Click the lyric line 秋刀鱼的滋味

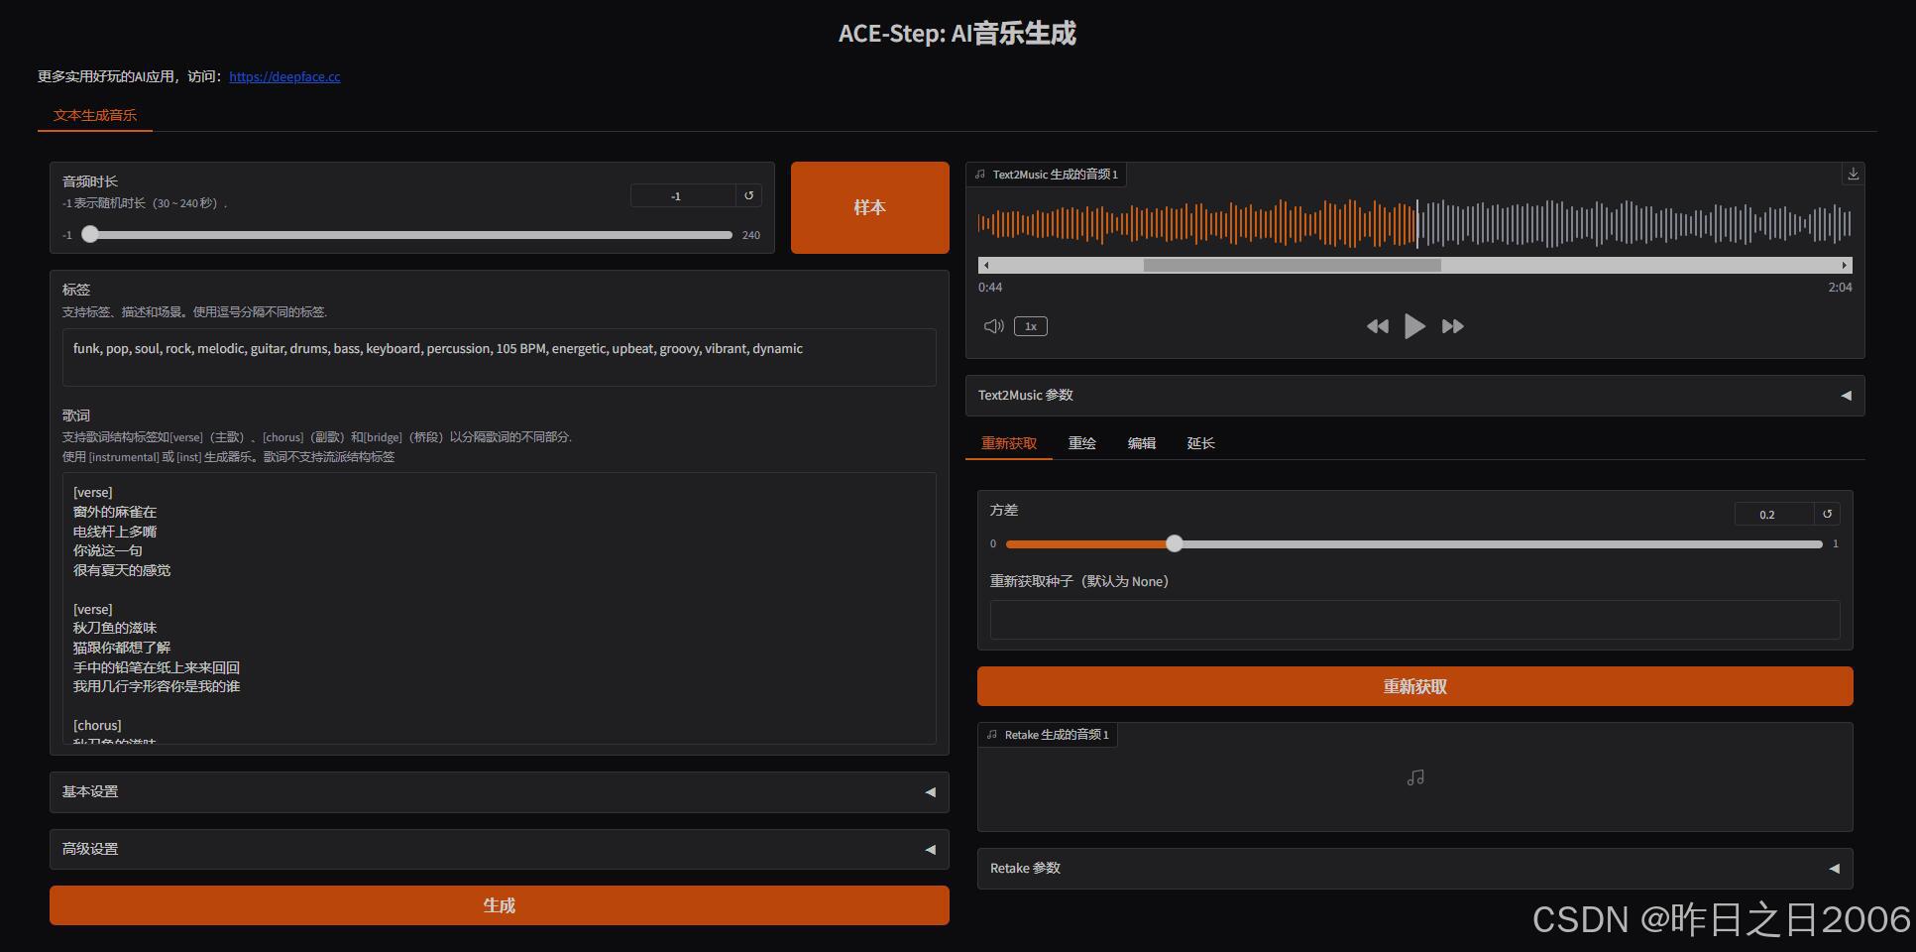(x=115, y=628)
